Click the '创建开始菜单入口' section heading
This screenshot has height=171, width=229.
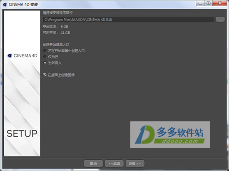[x=56, y=45]
